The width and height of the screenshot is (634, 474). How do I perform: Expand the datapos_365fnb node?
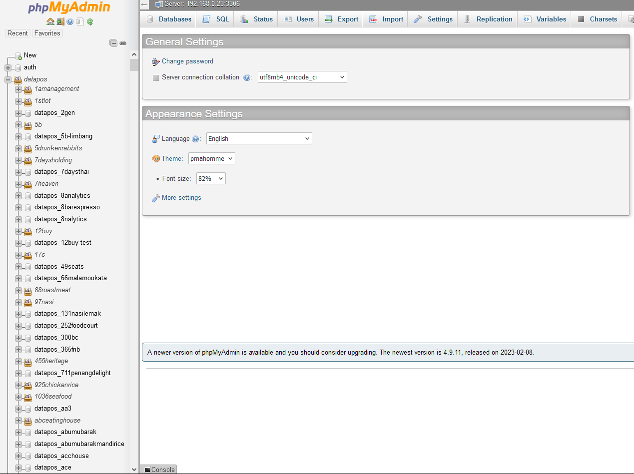(x=18, y=350)
